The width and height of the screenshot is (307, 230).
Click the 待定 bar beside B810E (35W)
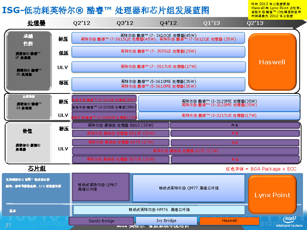coord(235,133)
